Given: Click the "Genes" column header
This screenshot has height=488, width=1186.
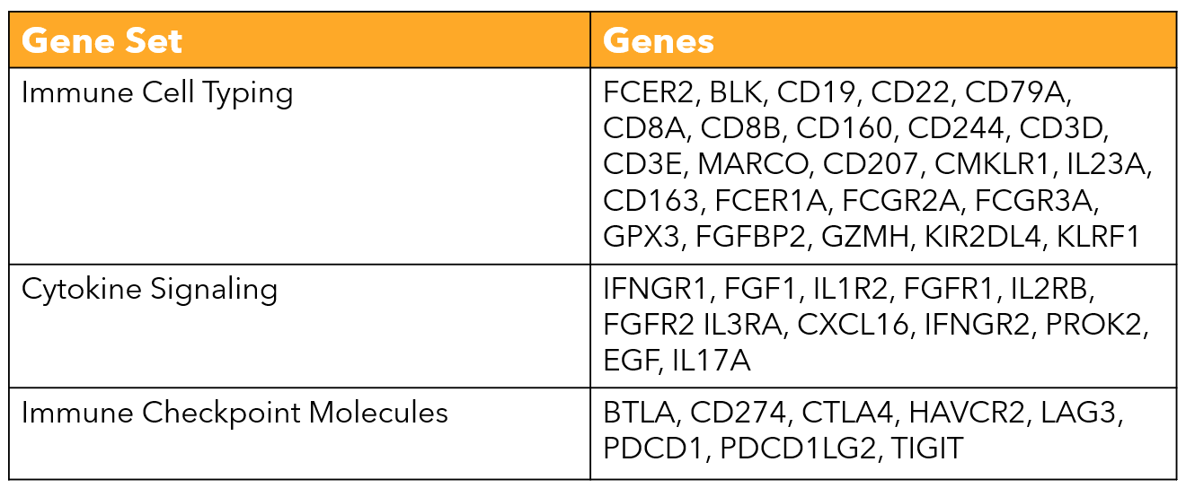Looking at the screenshot, I should coord(659,41).
